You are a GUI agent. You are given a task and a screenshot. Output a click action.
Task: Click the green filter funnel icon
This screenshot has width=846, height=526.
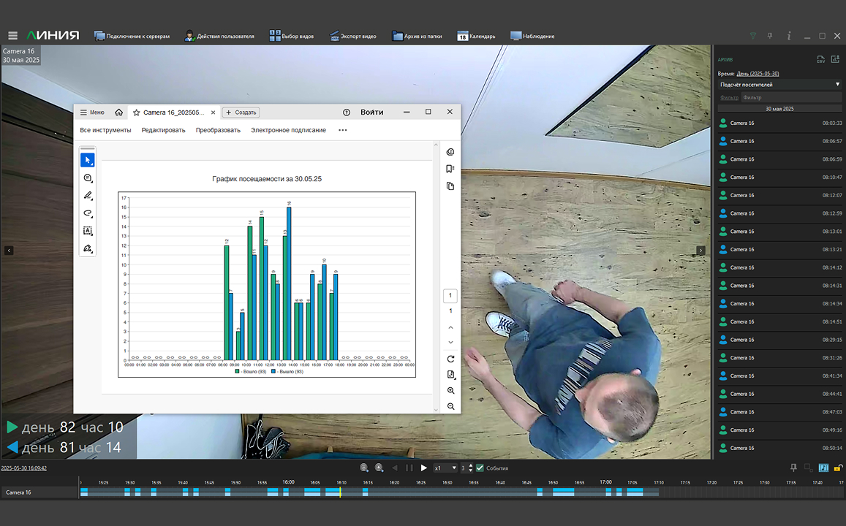pyautogui.click(x=754, y=36)
